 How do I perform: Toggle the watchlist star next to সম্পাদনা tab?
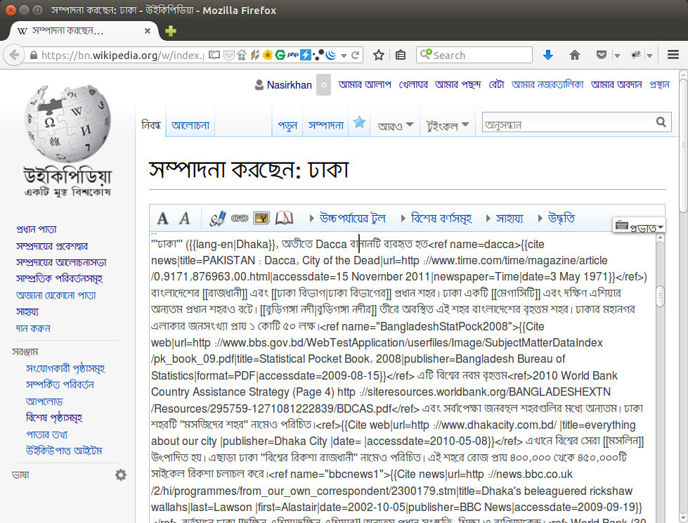[x=359, y=120]
